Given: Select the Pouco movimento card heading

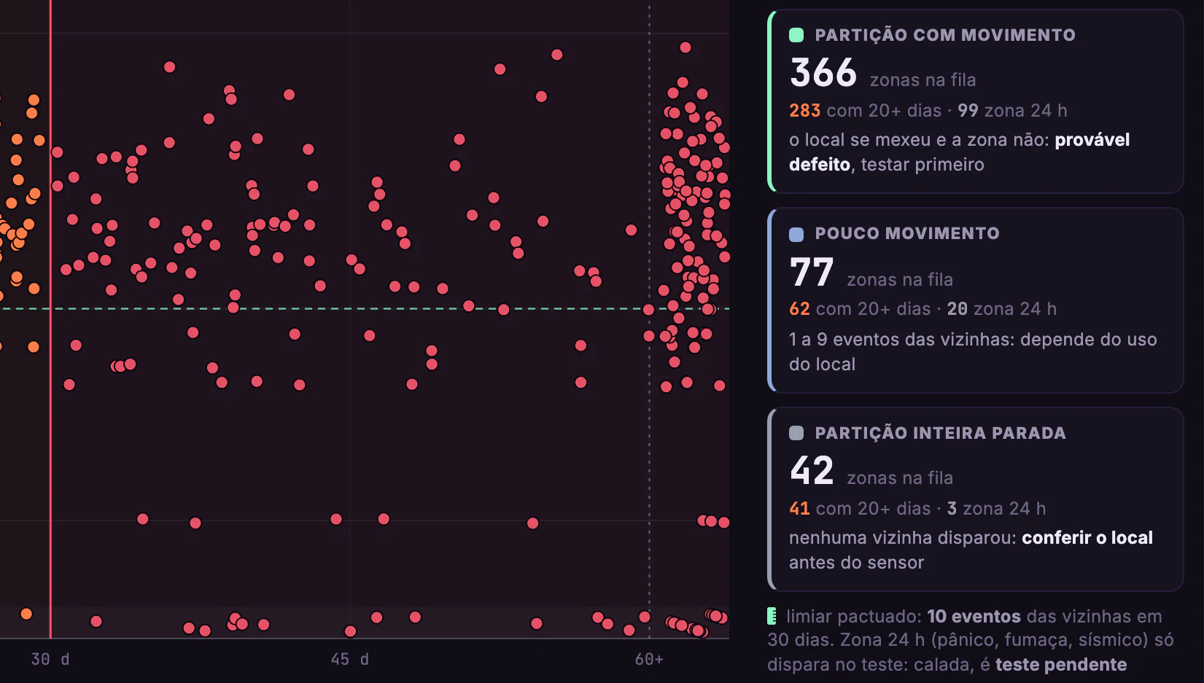Looking at the screenshot, I should 907,233.
